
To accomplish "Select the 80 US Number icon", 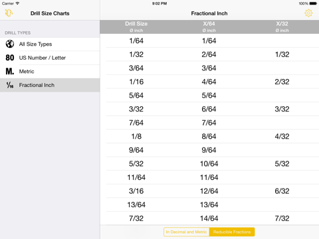I will tap(10, 58).
